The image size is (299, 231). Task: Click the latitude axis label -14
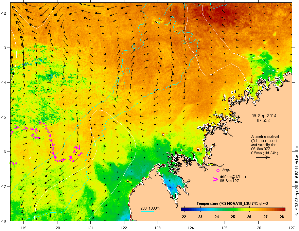pyautogui.click(x=3, y=82)
